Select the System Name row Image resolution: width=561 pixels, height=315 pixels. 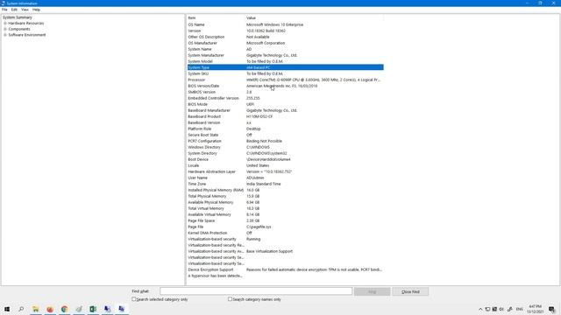[285, 49]
